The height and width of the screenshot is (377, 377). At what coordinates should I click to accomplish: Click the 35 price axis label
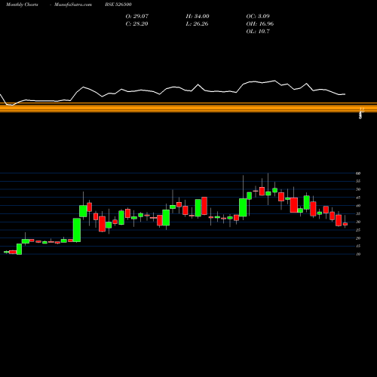358,213
